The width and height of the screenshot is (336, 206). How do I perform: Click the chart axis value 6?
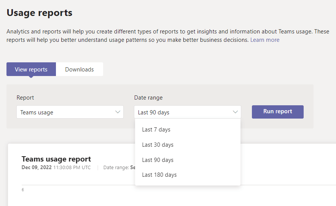pos(23,190)
